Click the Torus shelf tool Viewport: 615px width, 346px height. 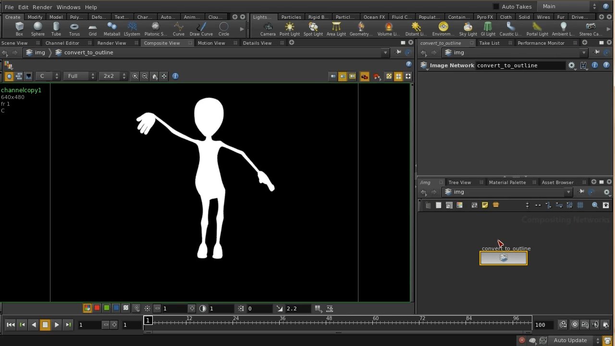click(74, 28)
